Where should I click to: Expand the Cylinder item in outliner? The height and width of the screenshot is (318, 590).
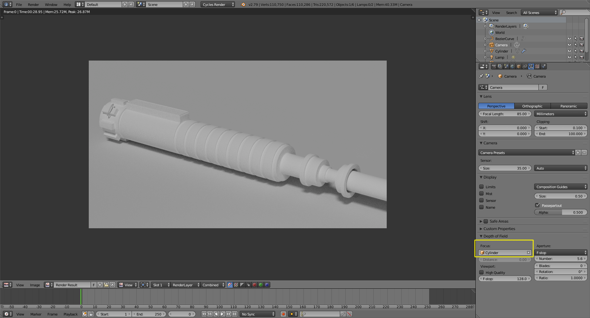pos(485,51)
